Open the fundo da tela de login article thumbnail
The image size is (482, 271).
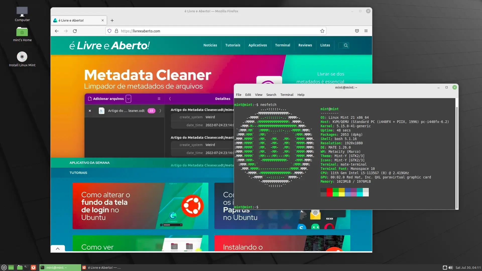[x=140, y=206]
